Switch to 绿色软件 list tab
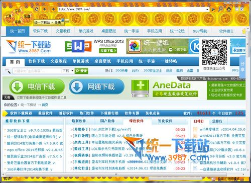 tap(137, 121)
